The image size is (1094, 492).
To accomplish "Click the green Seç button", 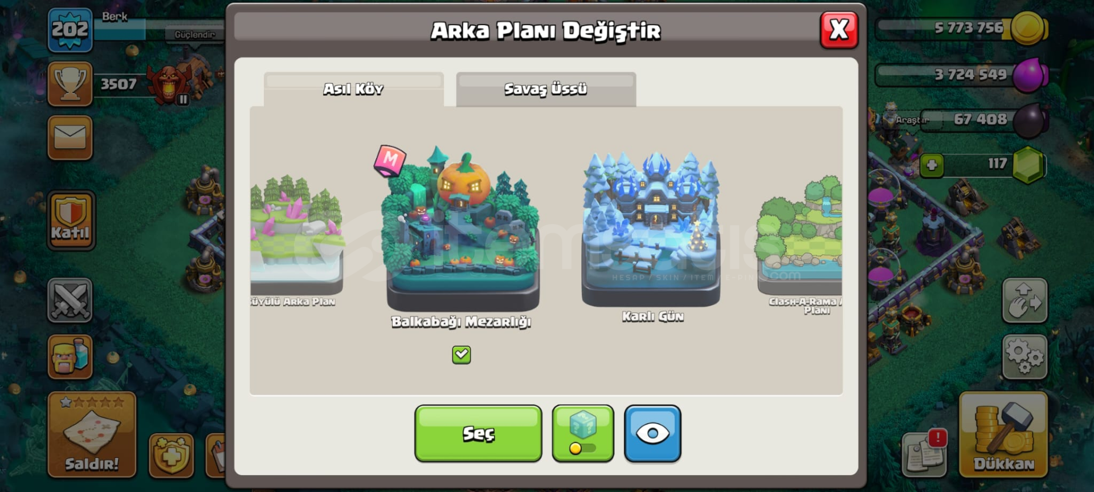I will click(x=478, y=433).
